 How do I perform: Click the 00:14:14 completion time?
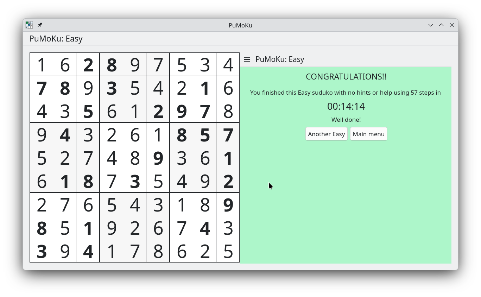coord(346,106)
